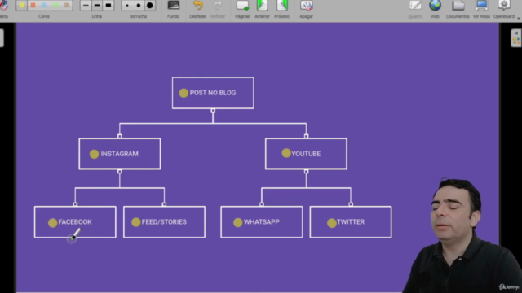Choose the largest eraser size
This screenshot has width=522, height=293.
(x=150, y=6)
